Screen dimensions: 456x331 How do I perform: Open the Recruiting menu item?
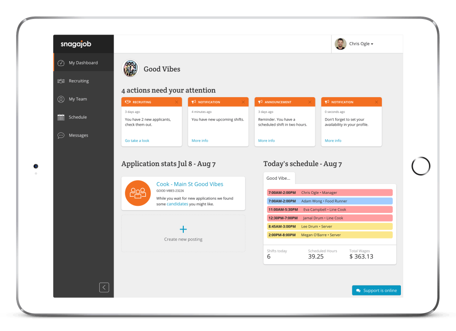tap(84, 81)
